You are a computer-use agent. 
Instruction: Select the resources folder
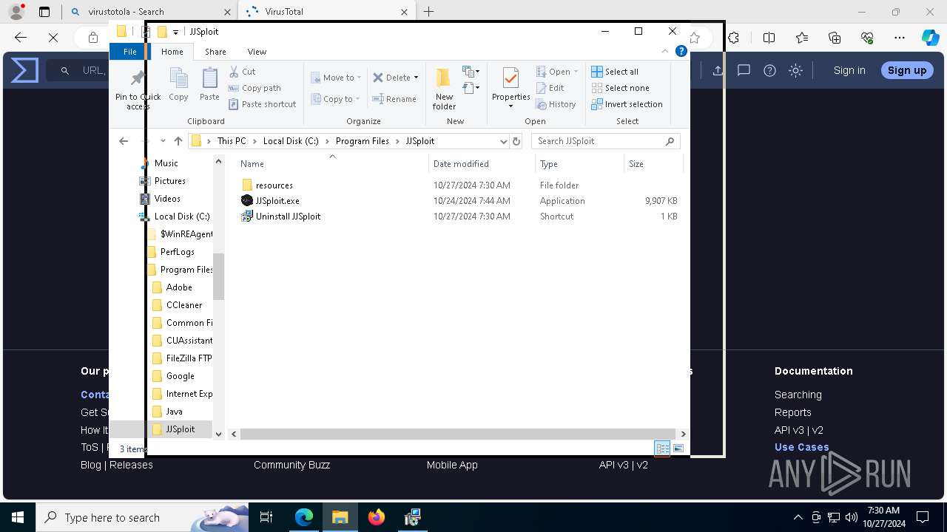pyautogui.click(x=274, y=185)
